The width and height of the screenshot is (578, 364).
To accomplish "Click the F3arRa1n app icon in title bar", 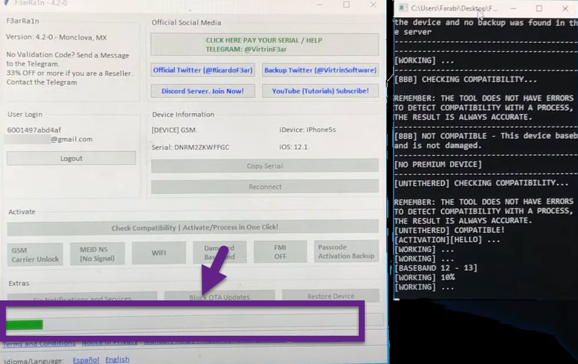I will click(6, 2).
